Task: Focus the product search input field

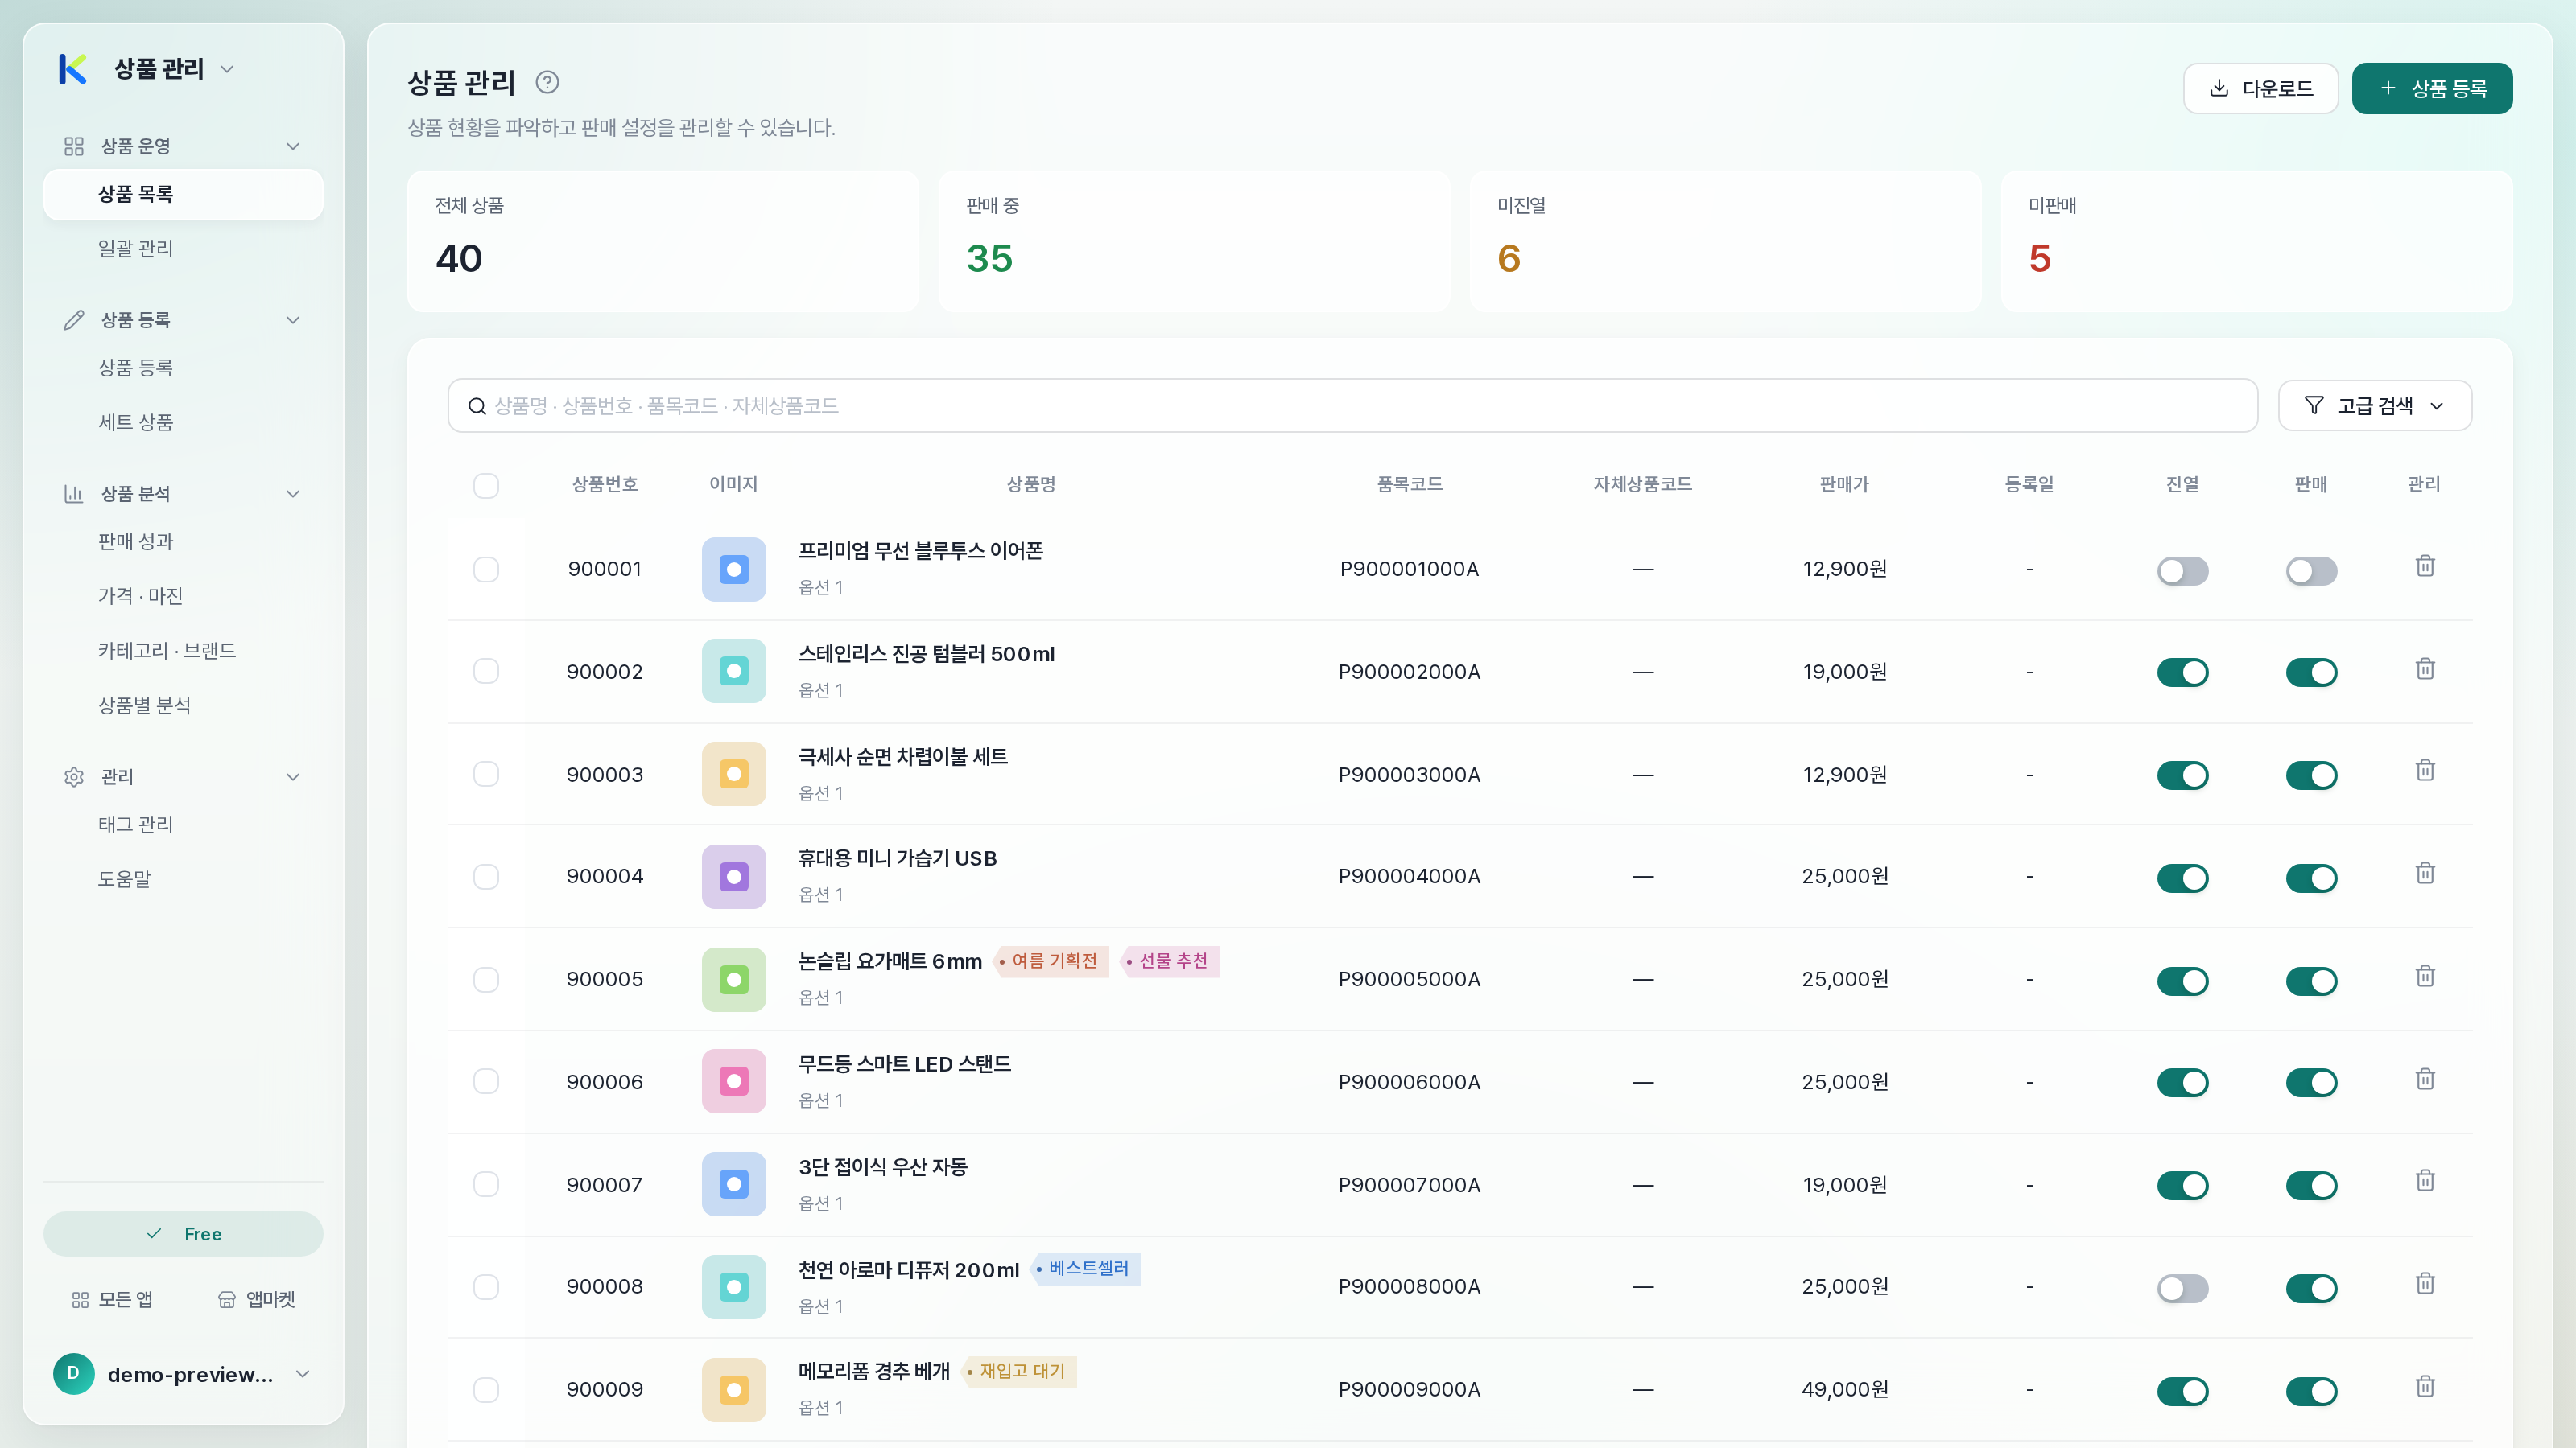Action: [1352, 405]
